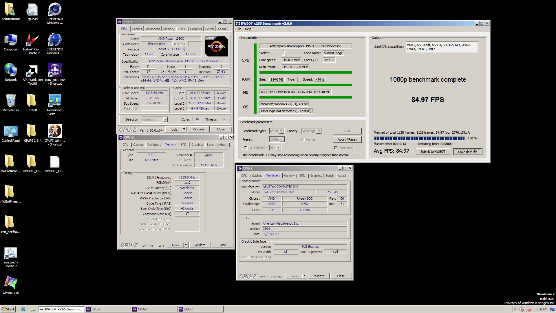The height and width of the screenshot is (313, 556).
Task: Open the File menu in HWBOT x265
Action: point(239,29)
